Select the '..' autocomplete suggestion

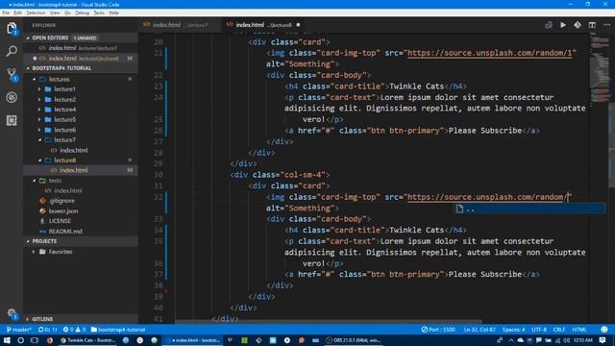point(529,210)
